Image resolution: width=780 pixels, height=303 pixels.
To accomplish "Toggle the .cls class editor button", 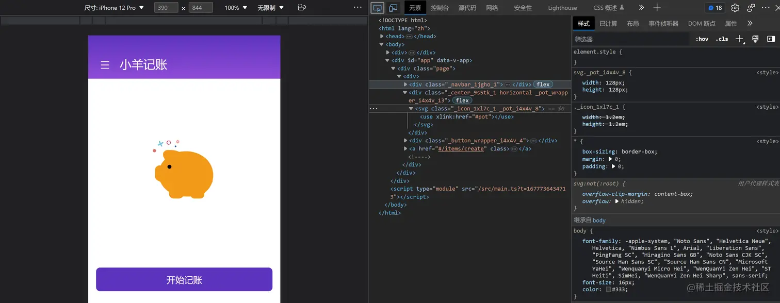I will 722,39.
